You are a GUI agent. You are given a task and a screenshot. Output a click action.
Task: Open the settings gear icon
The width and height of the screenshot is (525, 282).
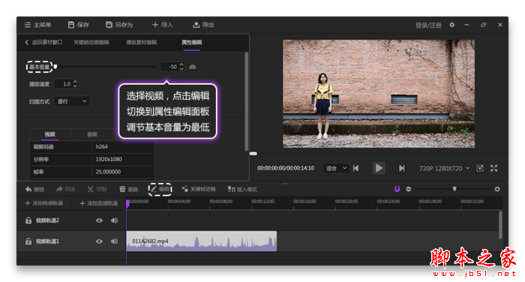452,25
